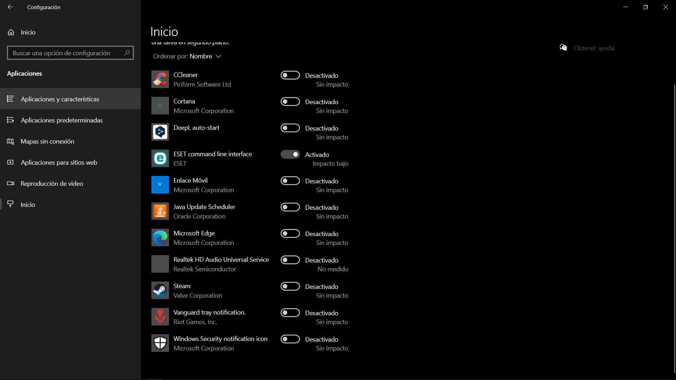Screen dimensions: 676x380
Task: Click the Microsoft Edge icon
Action: point(160,237)
